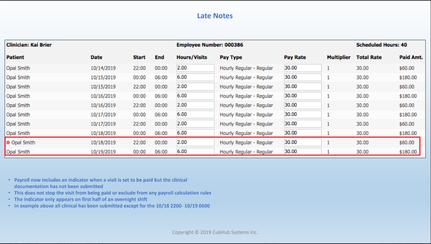Image resolution: width=431 pixels, height=244 pixels.
Task: Click the CubHub Systems copyright text
Action: pos(215,232)
